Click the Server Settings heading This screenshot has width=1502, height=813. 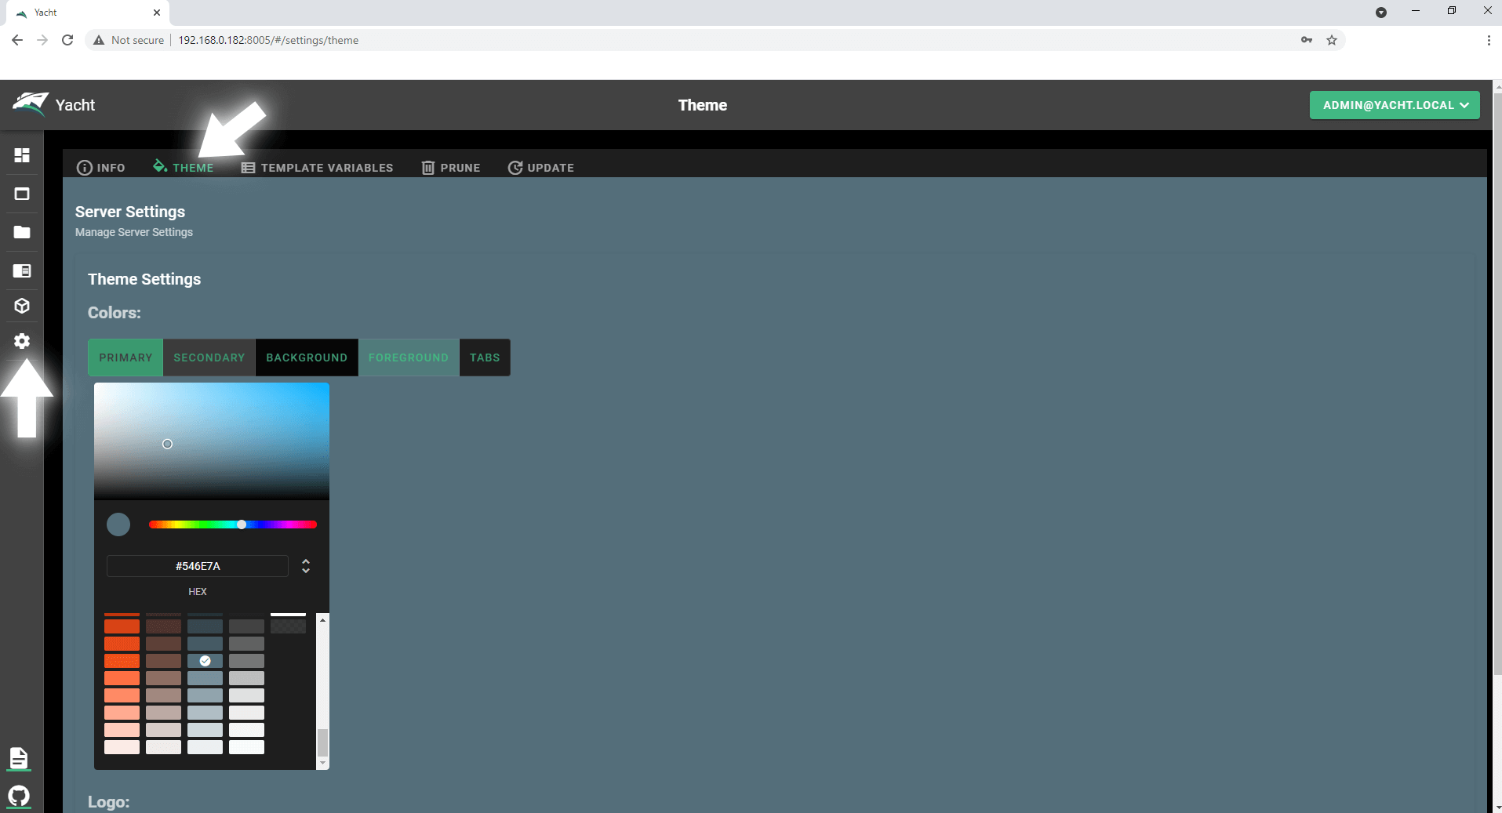coord(130,212)
